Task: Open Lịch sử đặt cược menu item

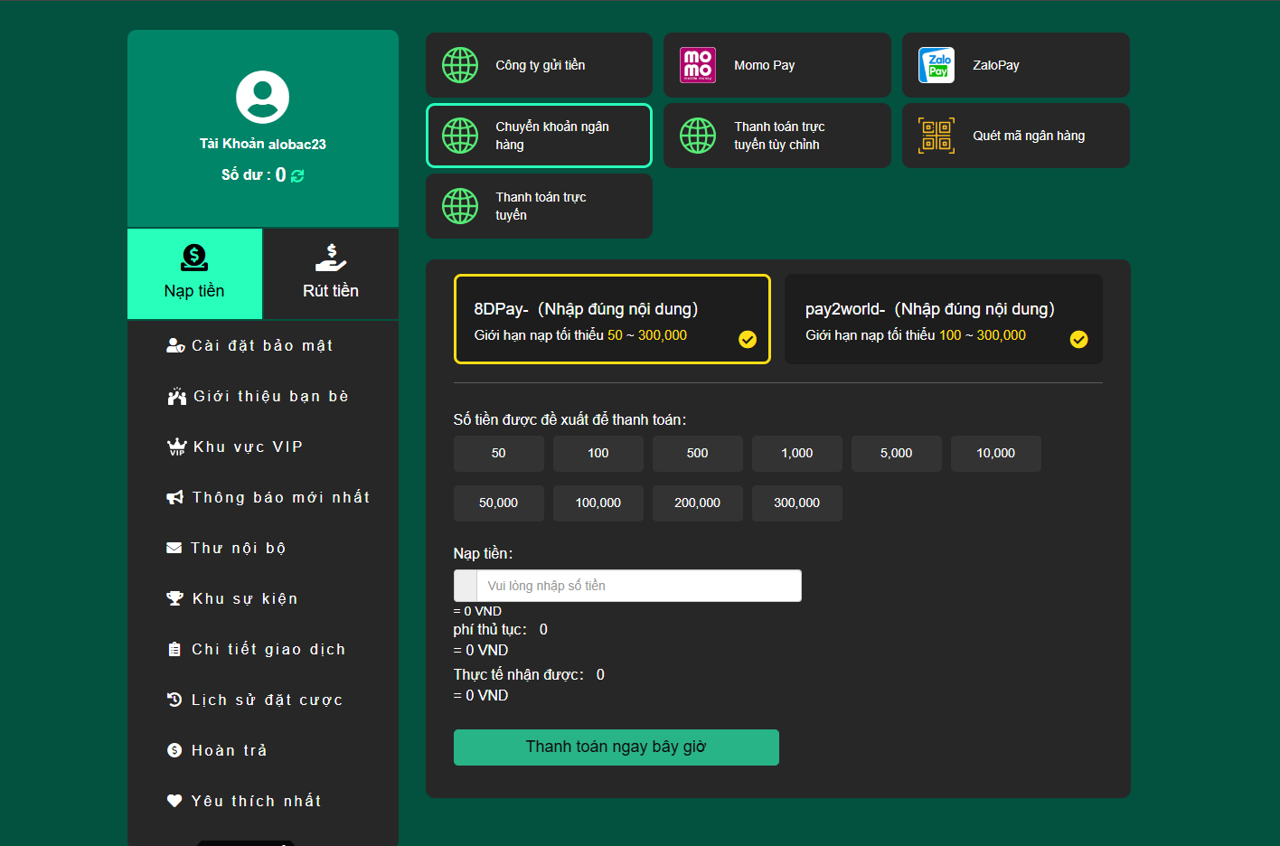Action: (267, 700)
